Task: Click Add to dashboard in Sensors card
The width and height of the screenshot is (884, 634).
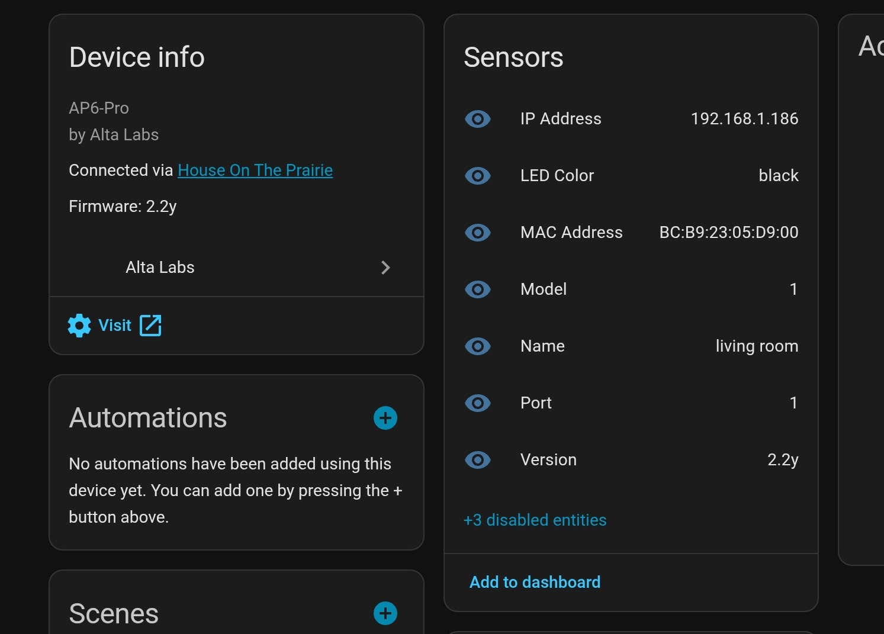Action: coord(535,582)
